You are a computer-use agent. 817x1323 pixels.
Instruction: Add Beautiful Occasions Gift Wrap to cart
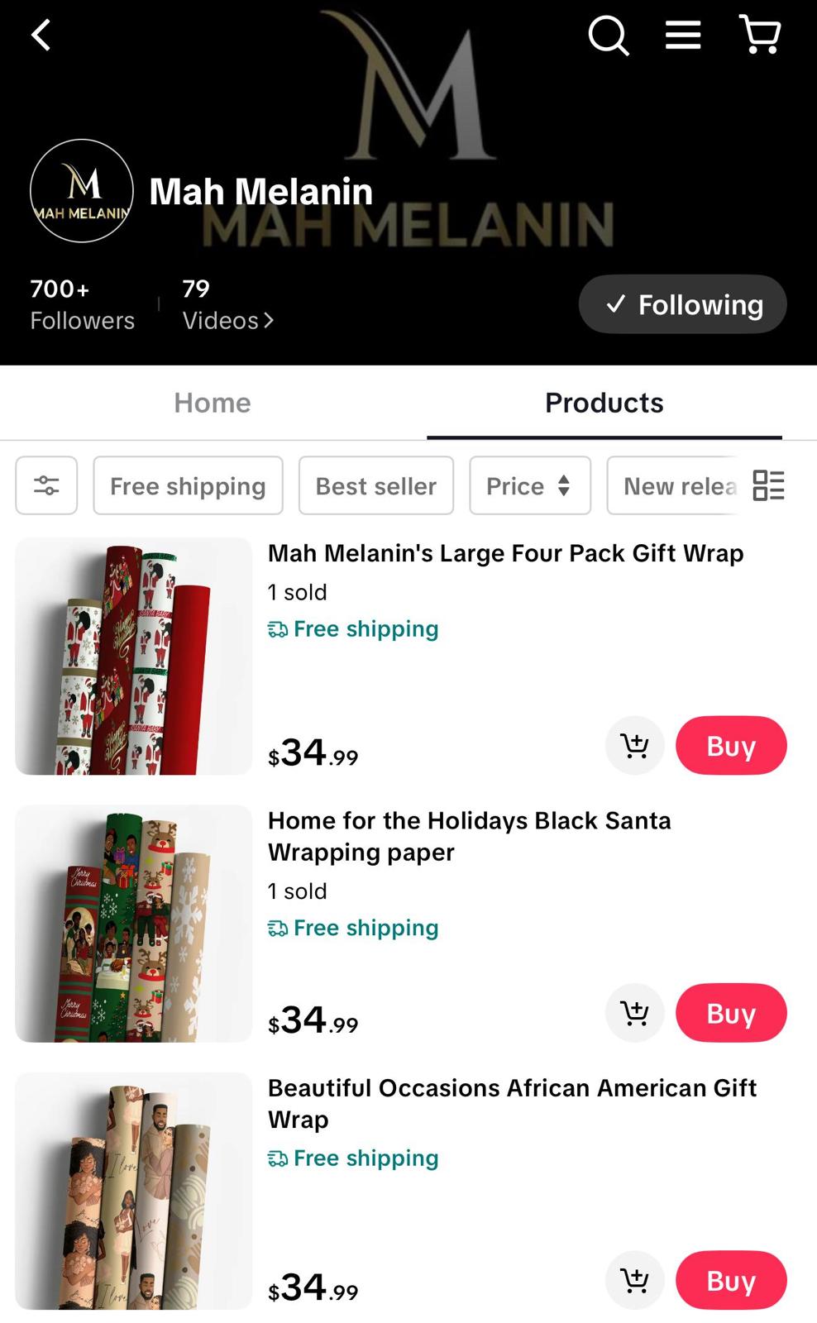click(634, 1281)
